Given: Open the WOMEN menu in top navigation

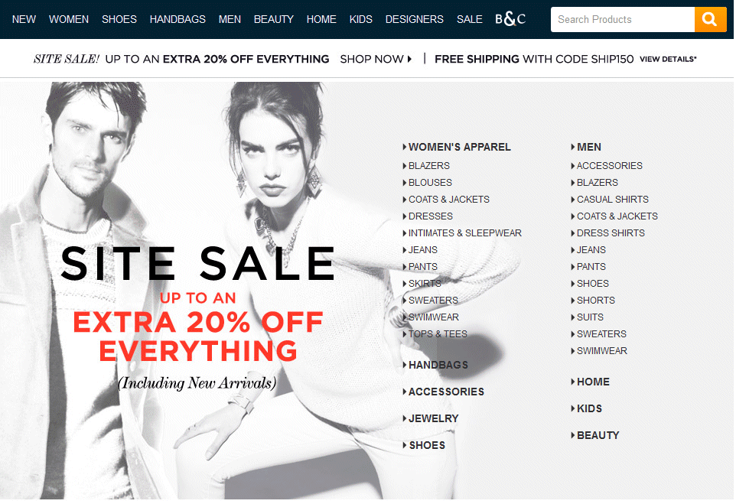Looking at the screenshot, I should point(69,19).
